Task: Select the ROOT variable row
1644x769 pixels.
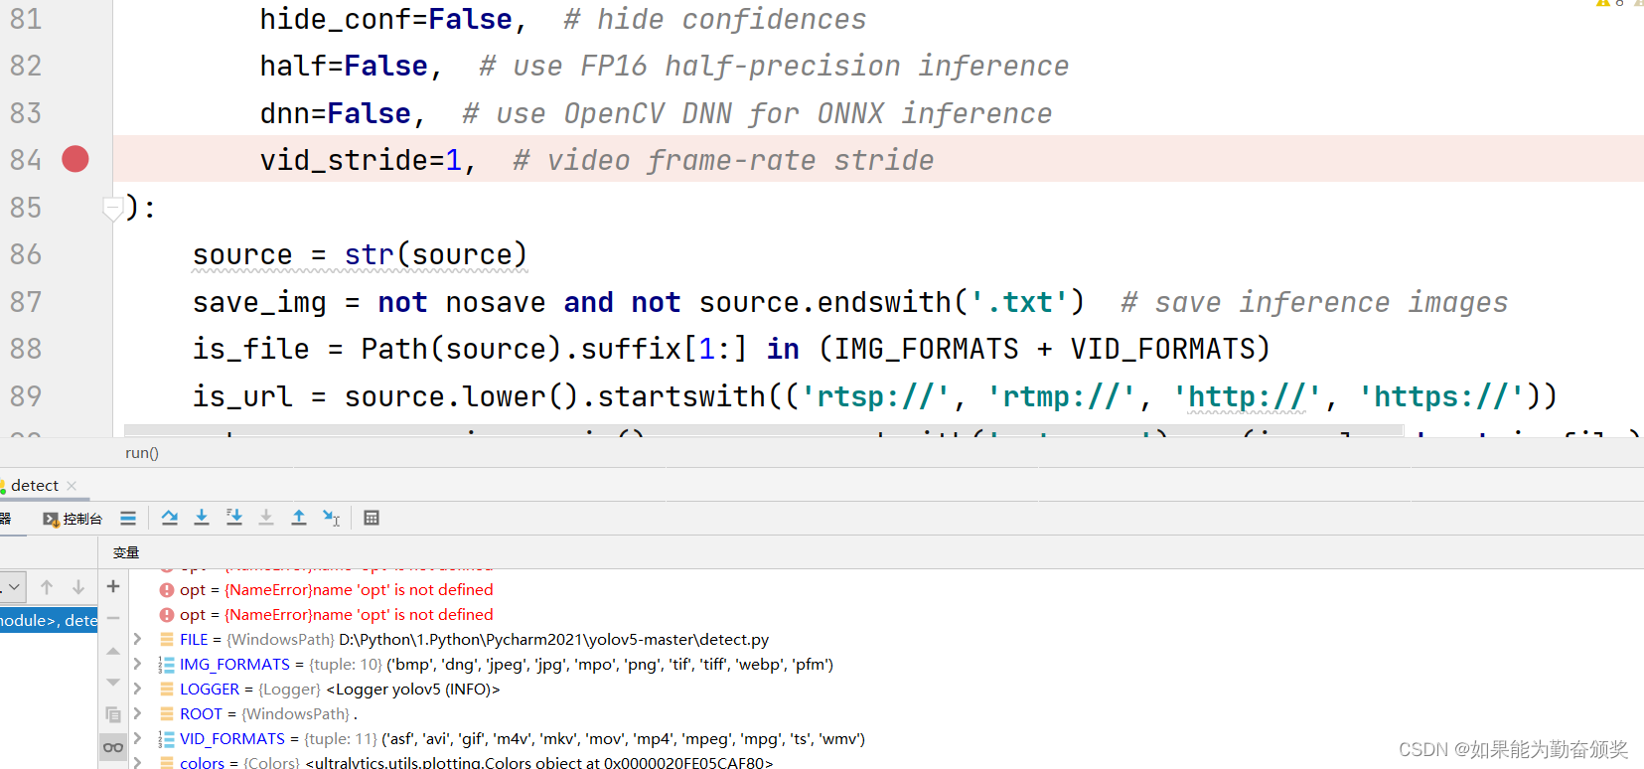Action: tap(258, 713)
